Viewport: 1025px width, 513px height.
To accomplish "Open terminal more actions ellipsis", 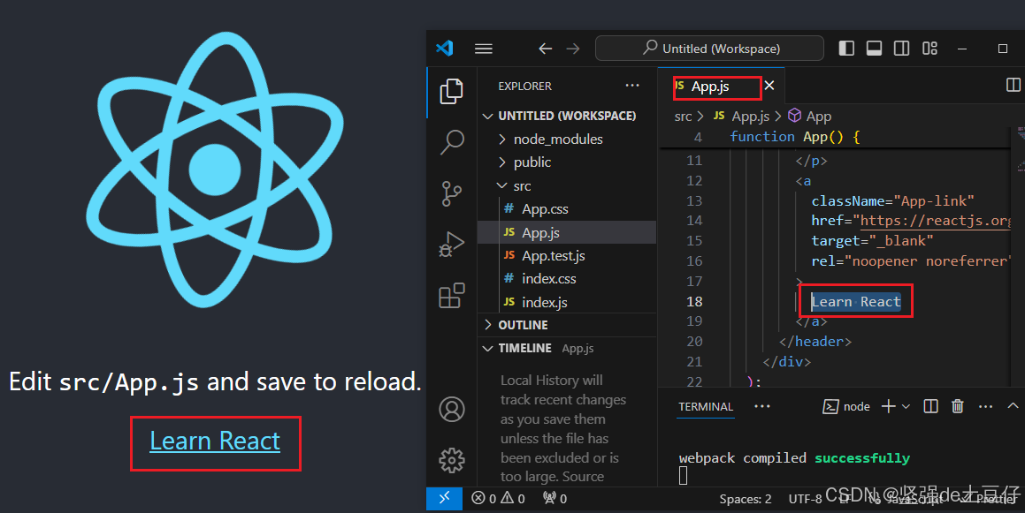I will click(x=986, y=407).
